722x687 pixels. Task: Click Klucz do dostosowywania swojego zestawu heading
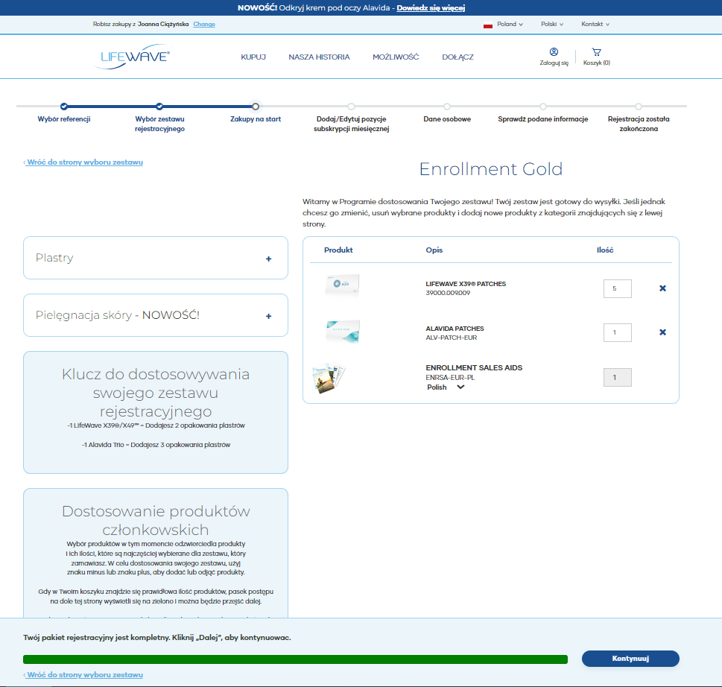[156, 393]
